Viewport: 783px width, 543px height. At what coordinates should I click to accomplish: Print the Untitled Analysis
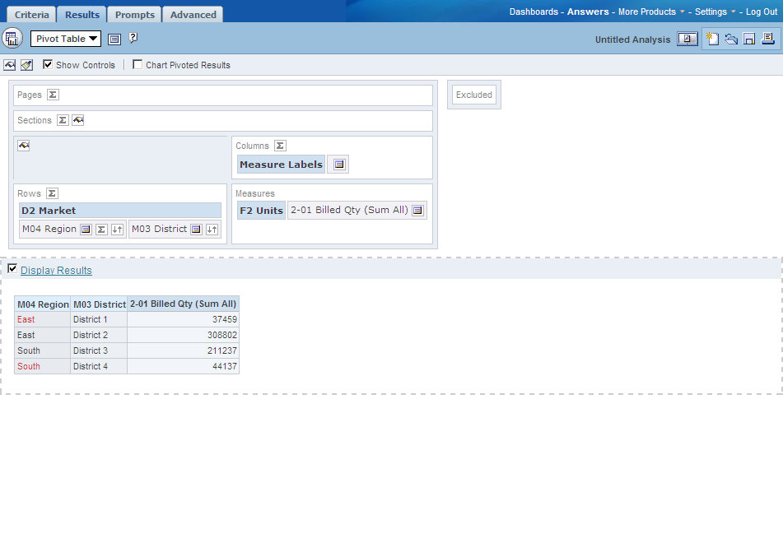(x=766, y=38)
